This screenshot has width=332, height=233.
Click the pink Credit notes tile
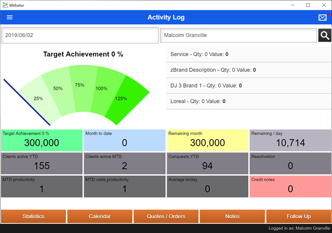pyautogui.click(x=290, y=186)
